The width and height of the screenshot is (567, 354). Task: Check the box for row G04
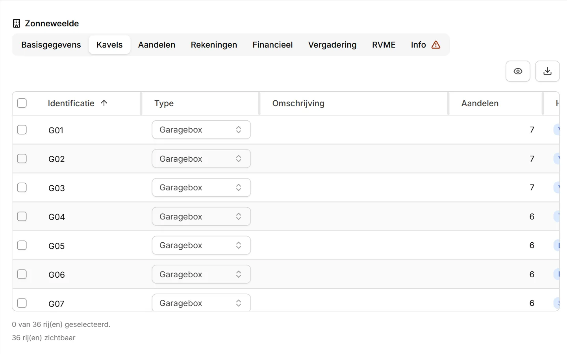click(22, 216)
